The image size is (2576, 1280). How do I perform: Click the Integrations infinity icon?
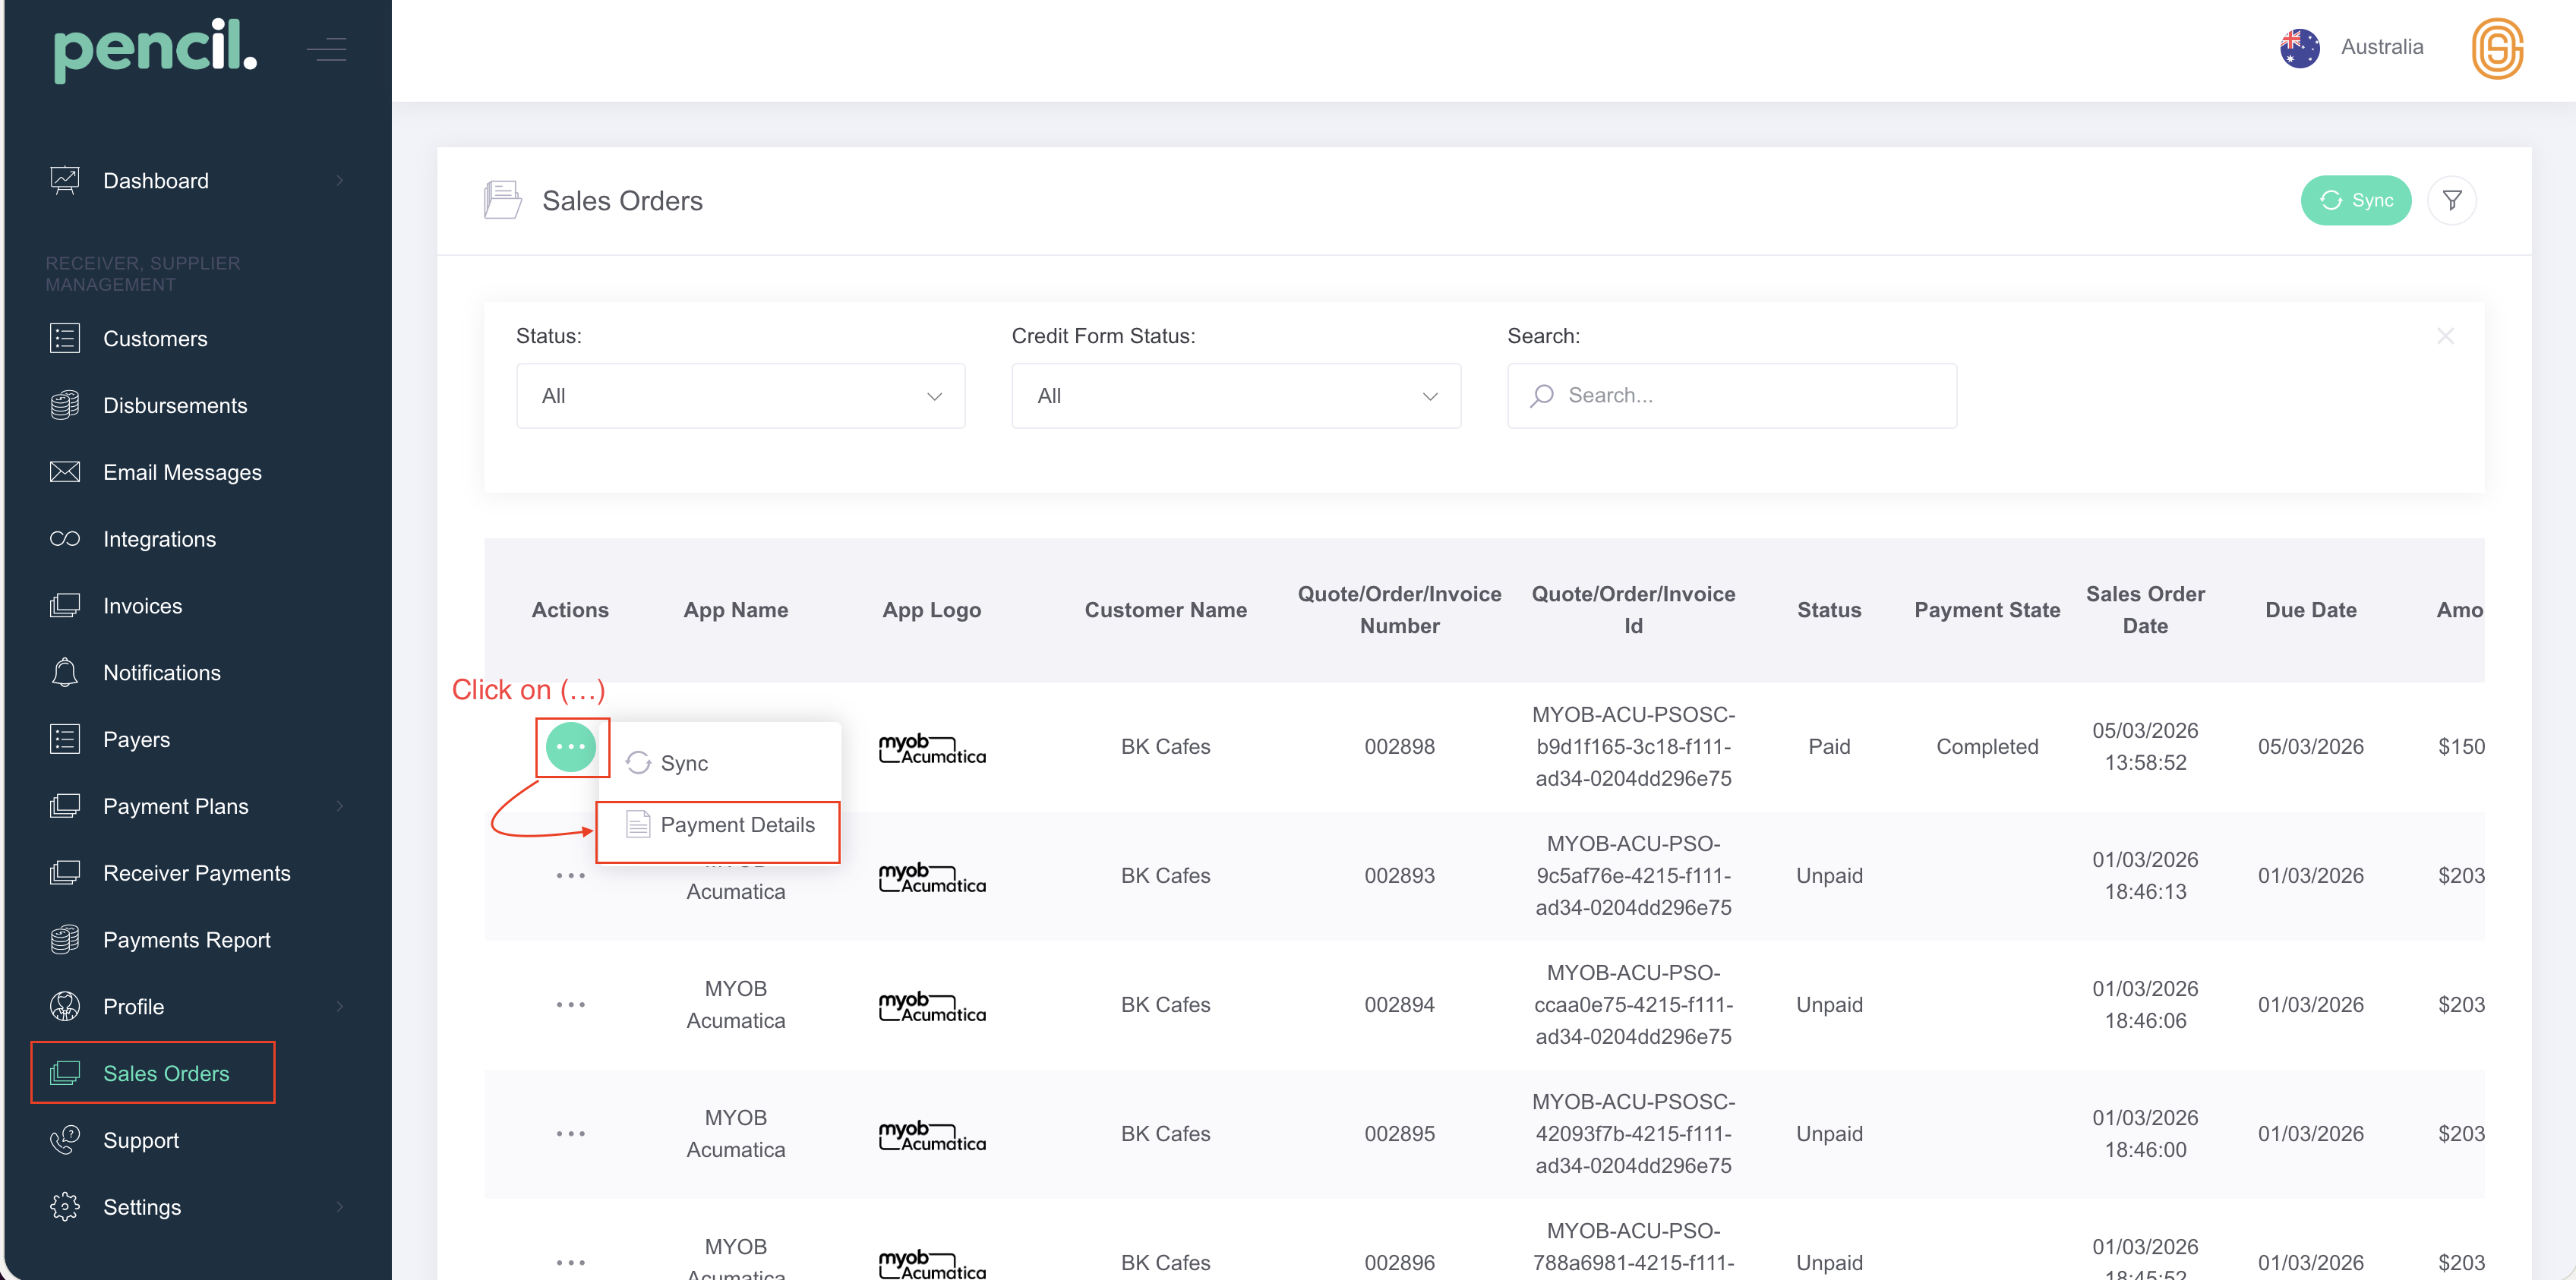point(65,539)
